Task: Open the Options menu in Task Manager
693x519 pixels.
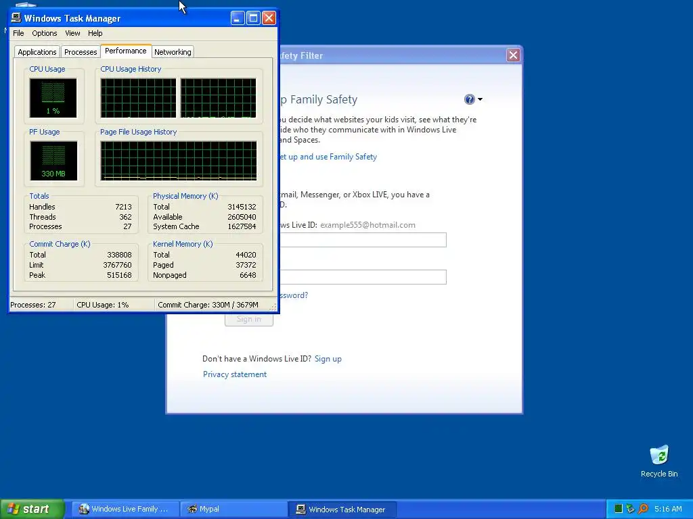Action: tap(44, 33)
